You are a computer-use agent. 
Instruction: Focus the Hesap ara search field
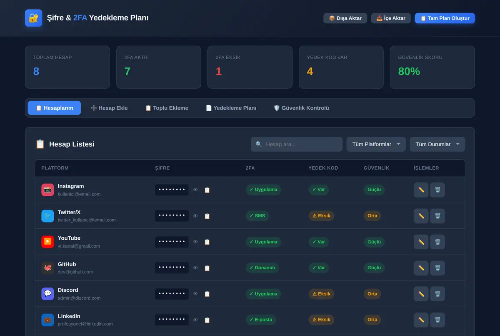coord(296,144)
